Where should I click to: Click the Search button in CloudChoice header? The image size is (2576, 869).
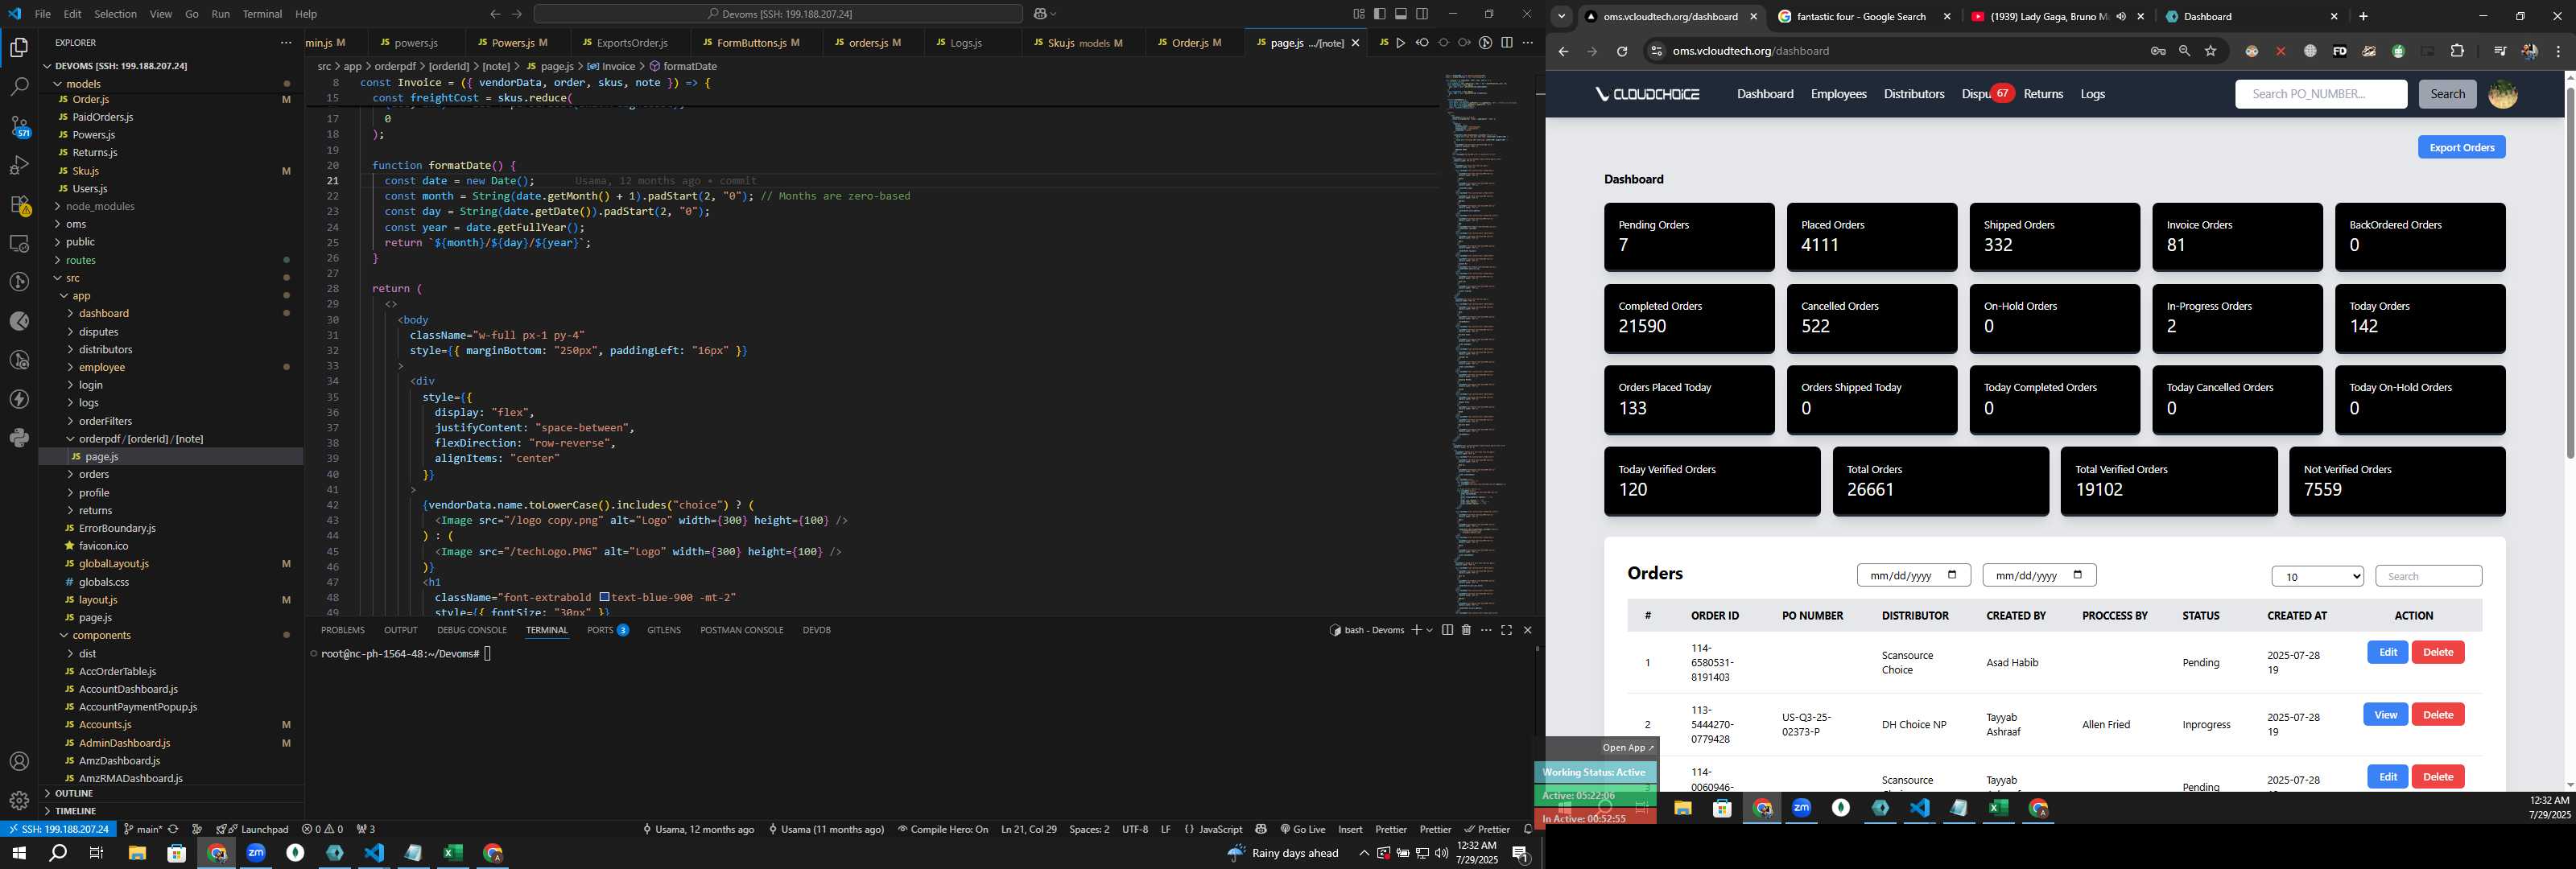(2447, 94)
